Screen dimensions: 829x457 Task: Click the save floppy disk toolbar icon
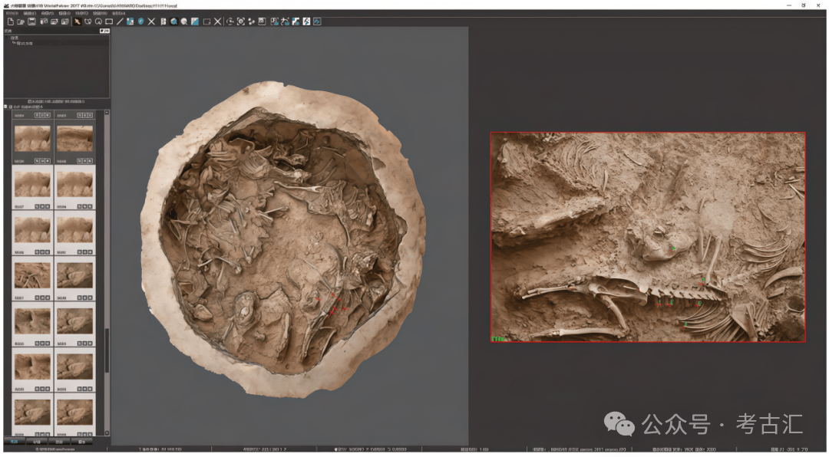(32, 21)
